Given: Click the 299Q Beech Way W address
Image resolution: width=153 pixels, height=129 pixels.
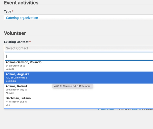Looking at the screenshot, I should (16, 90).
